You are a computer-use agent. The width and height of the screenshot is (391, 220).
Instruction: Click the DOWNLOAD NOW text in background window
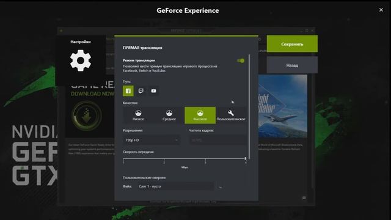92,94
